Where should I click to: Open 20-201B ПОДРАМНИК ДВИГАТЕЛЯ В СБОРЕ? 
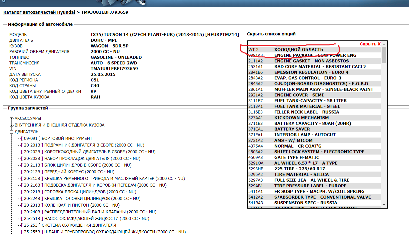pyautogui.click(x=82, y=145)
